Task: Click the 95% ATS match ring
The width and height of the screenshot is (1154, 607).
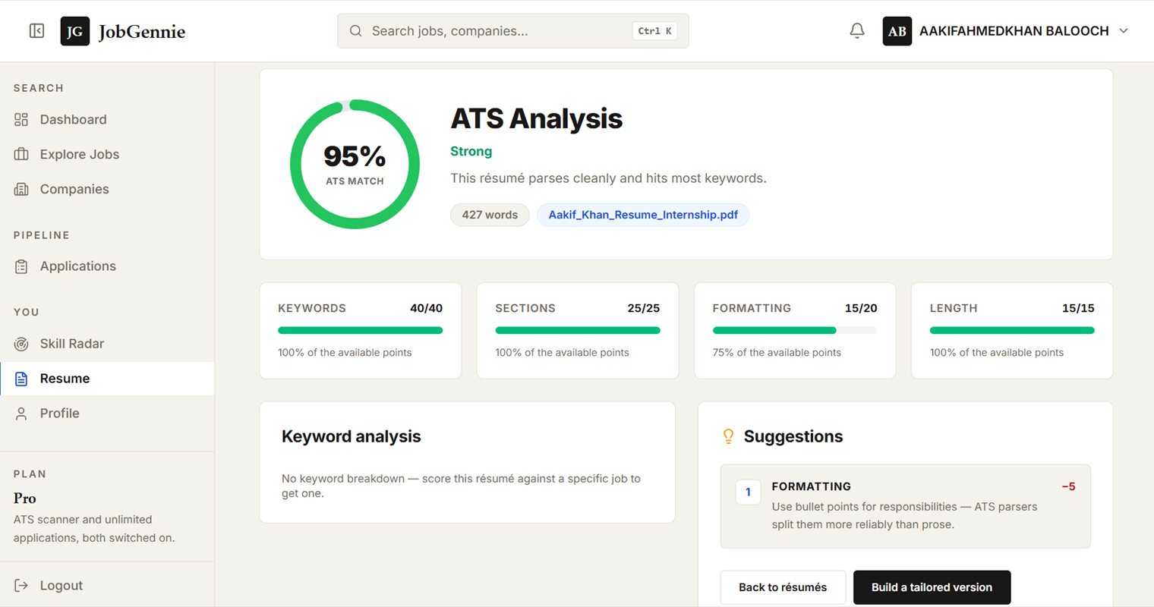Action: coord(355,164)
